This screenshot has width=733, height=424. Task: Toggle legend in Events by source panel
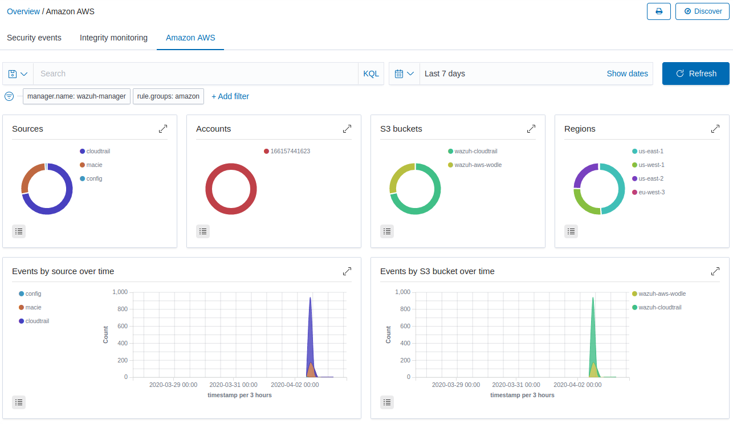point(19,402)
